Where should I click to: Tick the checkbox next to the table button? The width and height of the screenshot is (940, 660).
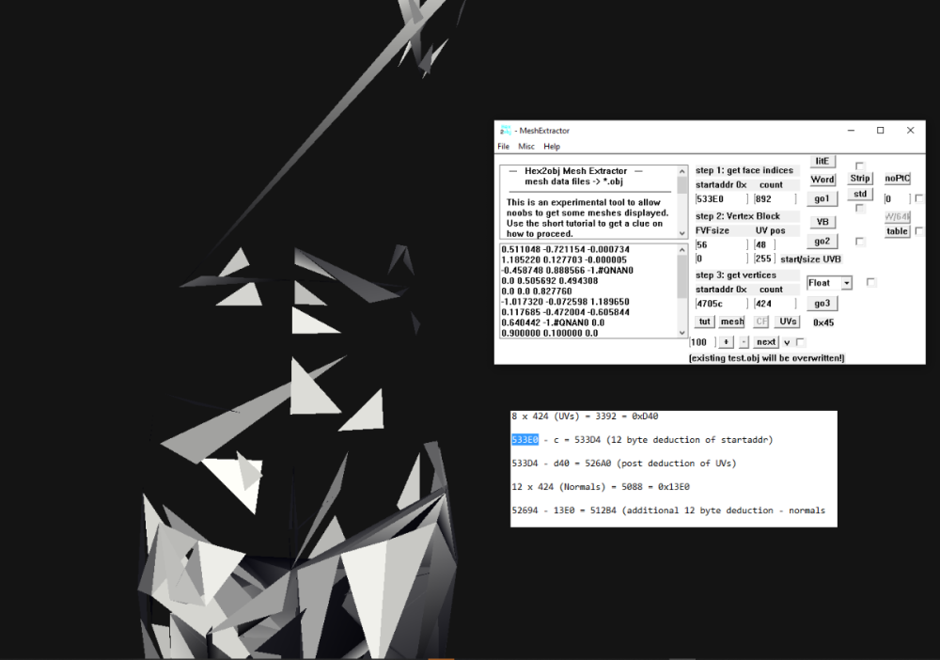coord(918,231)
